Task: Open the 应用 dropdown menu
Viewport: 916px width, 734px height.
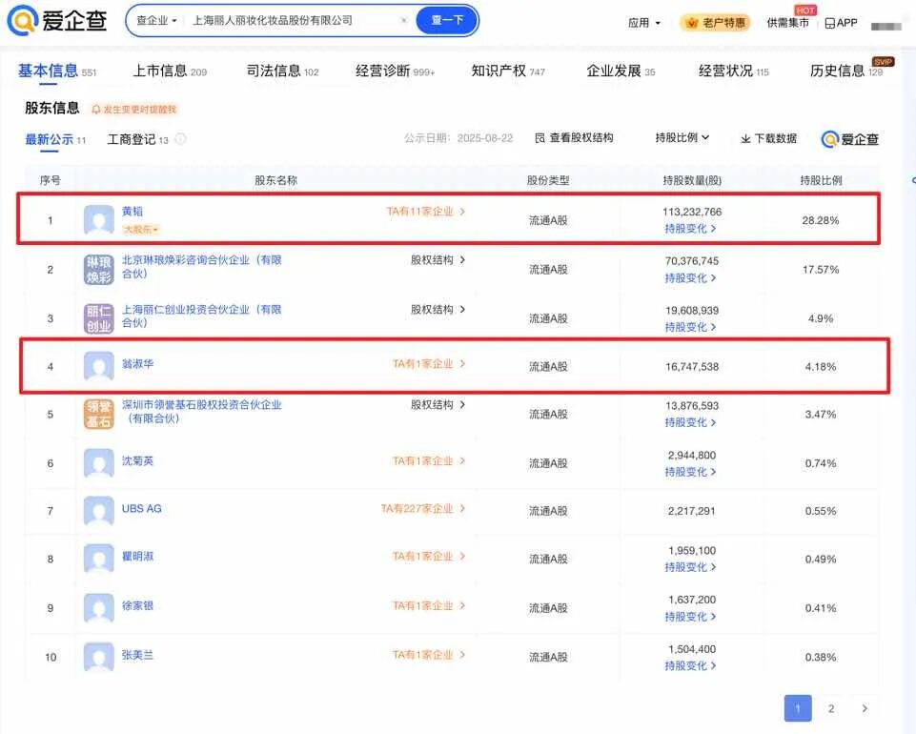Action: point(643,21)
